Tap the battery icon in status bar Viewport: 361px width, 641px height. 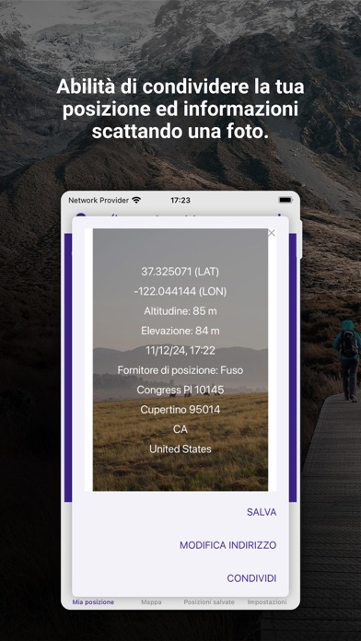point(285,201)
